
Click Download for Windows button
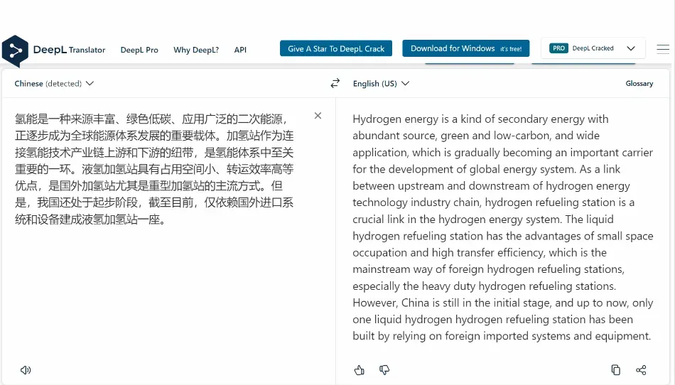coord(466,48)
